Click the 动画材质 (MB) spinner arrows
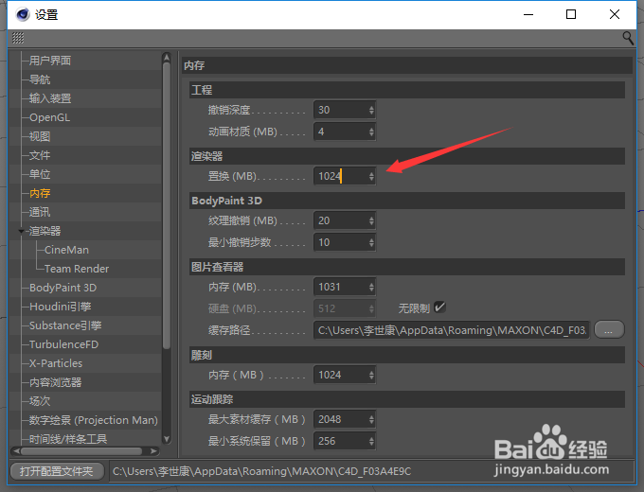The width and height of the screenshot is (644, 492). point(371,132)
